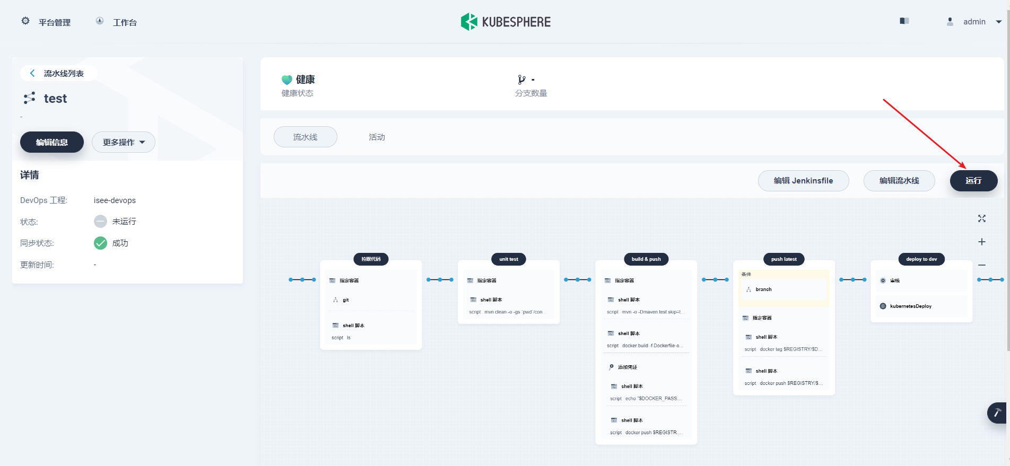This screenshot has width=1010, height=466.
Task: Select the deploy to dev stage label
Action: 921,259
